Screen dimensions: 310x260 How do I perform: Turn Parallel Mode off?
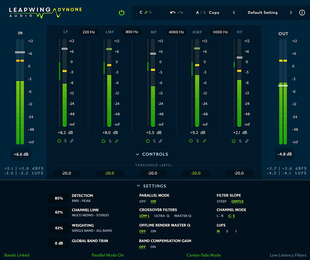(142, 202)
